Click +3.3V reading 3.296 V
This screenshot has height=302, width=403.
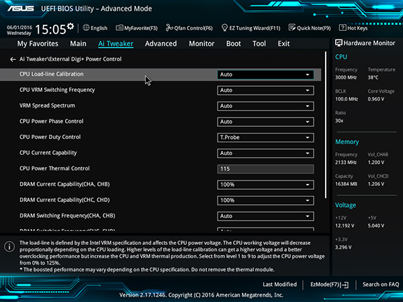(343, 247)
